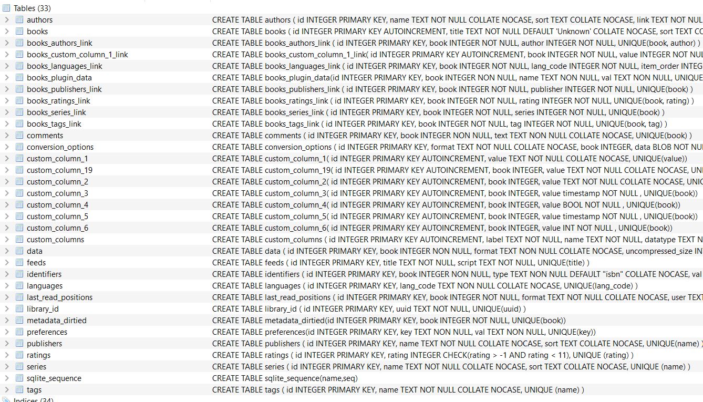703x402 pixels.
Task: Click the table icon beside authors
Action: (x=19, y=20)
